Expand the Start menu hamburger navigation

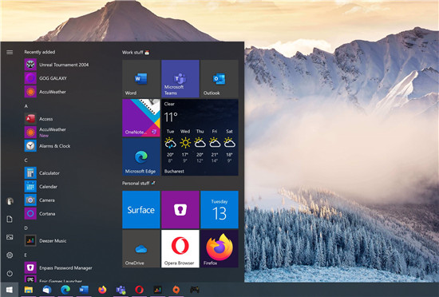[x=10, y=53]
